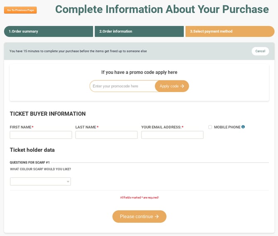Image resolution: width=278 pixels, height=236 pixels.
Task: Click into the Last Name text box
Action: (106, 135)
